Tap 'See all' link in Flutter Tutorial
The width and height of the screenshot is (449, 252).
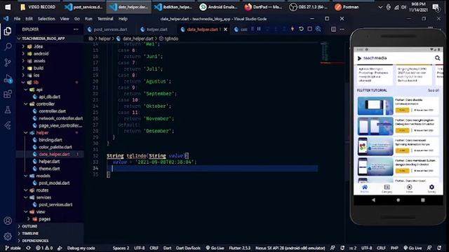coord(433,90)
